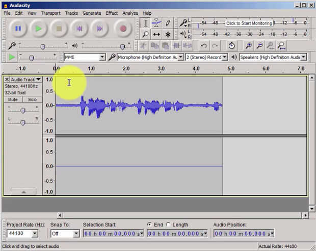Open the Audio Position format dropdown arrow
This screenshot has width=316, height=251.
tap(272, 234)
